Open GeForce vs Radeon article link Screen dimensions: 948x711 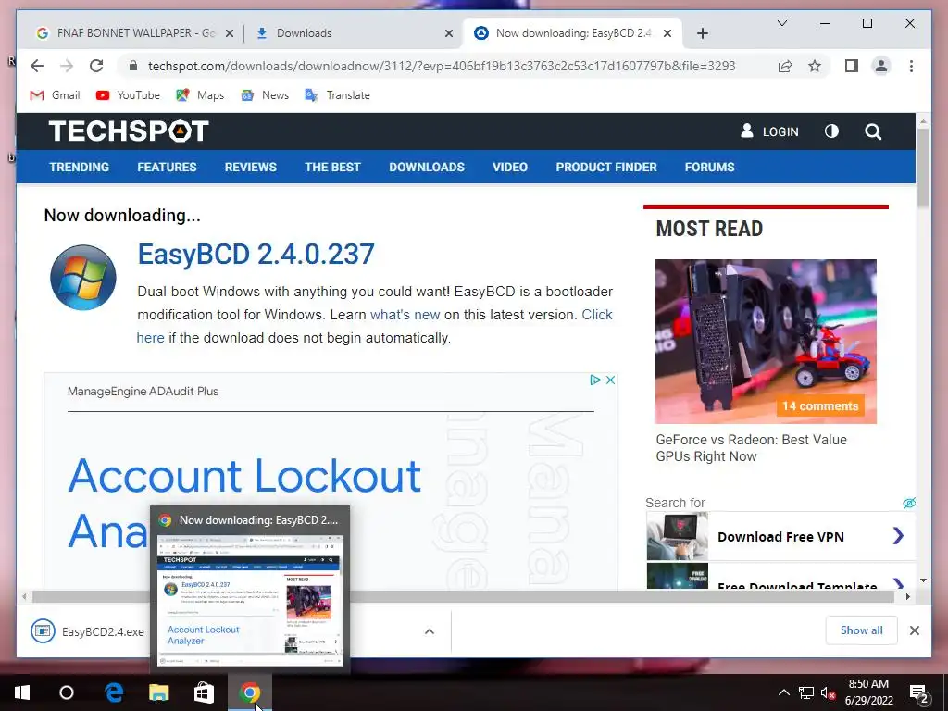tap(752, 448)
